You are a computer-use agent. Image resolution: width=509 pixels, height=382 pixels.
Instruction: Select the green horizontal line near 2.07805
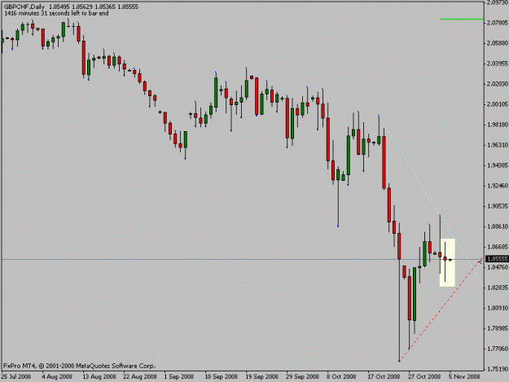pos(461,20)
